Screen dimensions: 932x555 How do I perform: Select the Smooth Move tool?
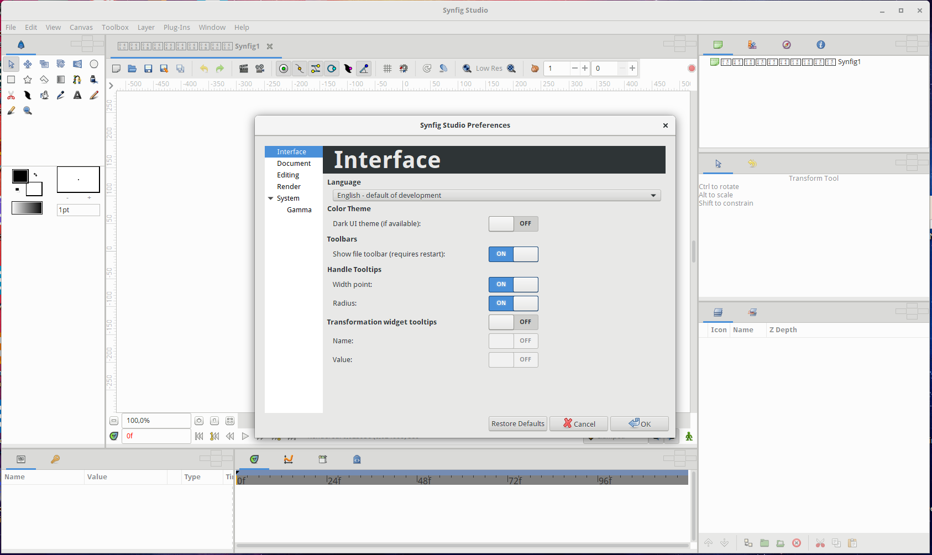tap(28, 64)
